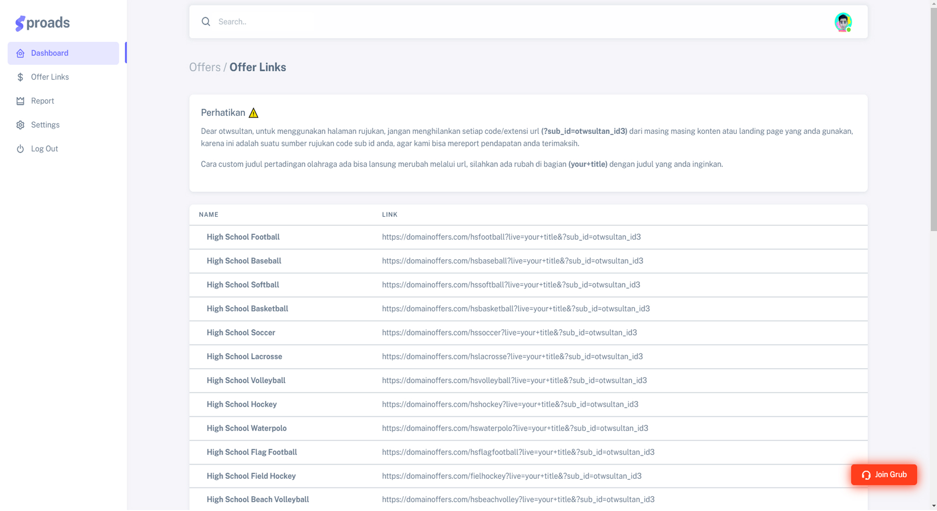937x511 pixels.
Task: Select the High School Soccer row name
Action: pos(241,333)
